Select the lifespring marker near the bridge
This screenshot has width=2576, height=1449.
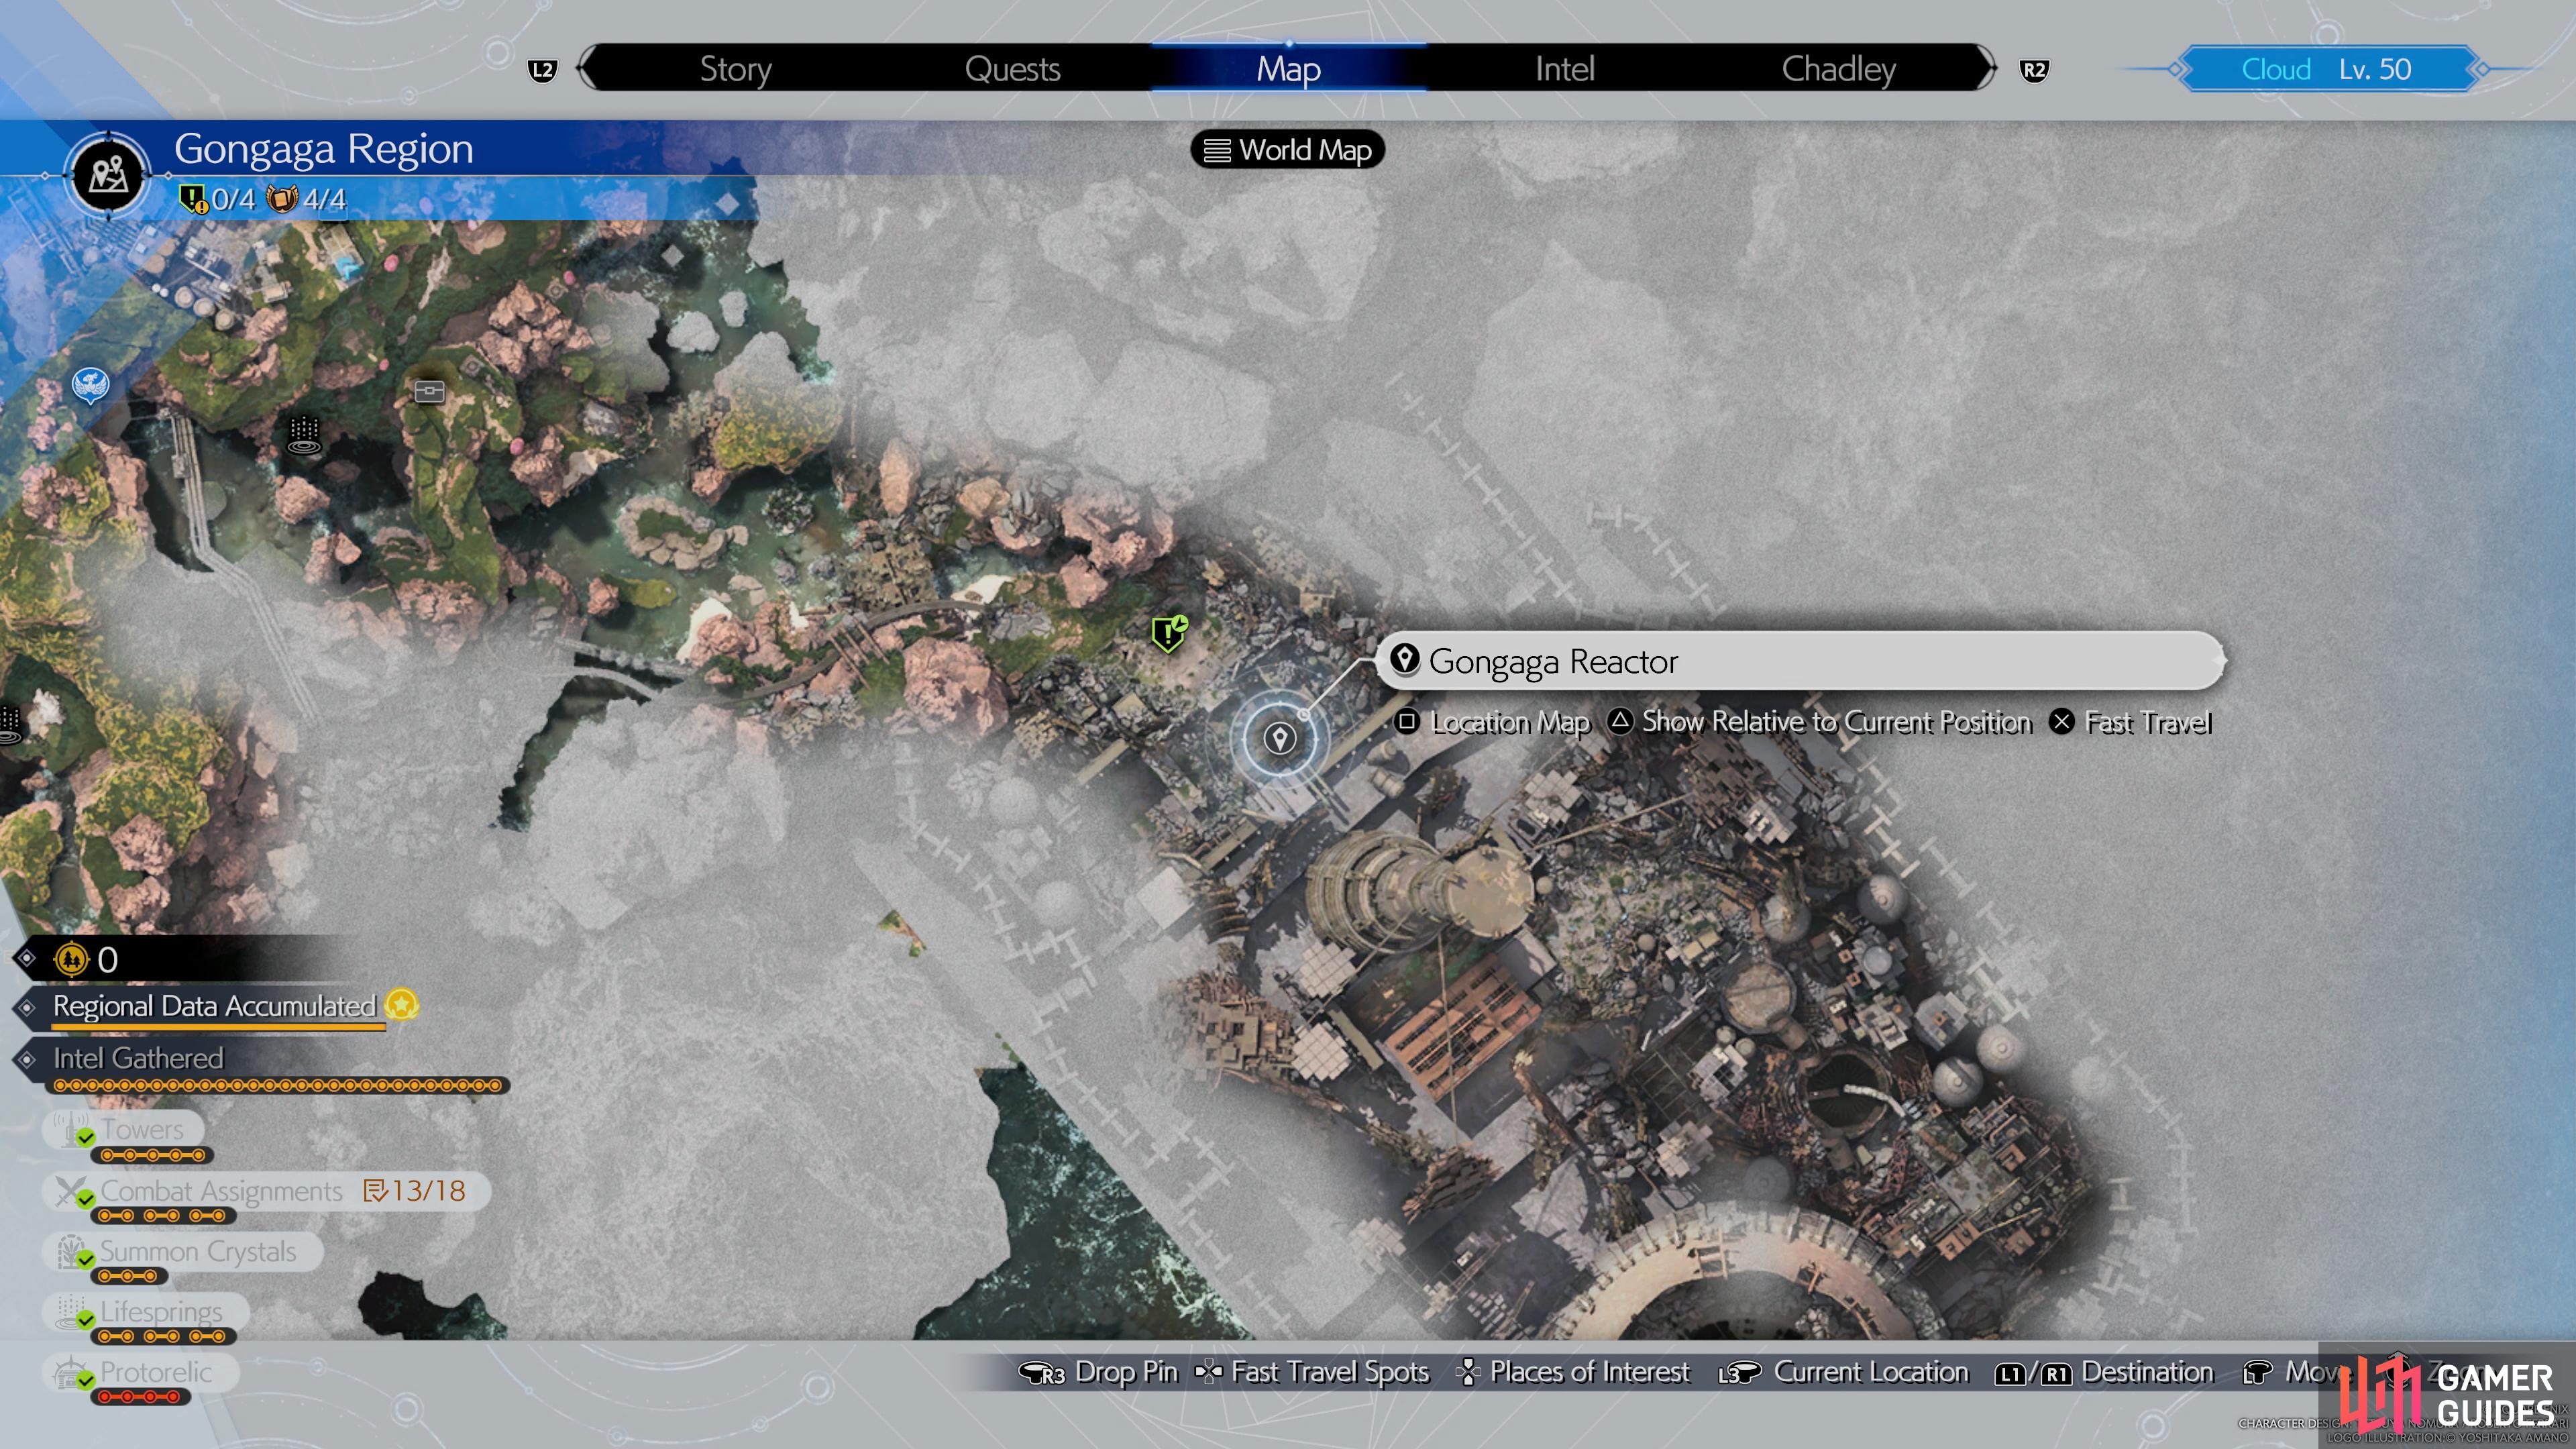tap(304, 436)
